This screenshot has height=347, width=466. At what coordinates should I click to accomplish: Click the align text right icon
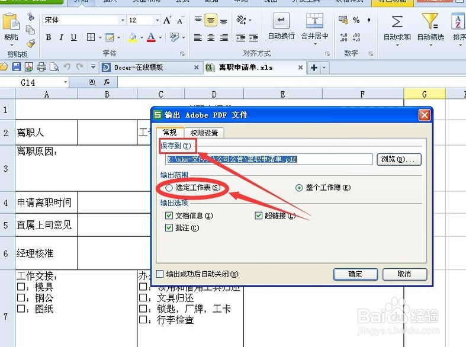coord(224,37)
